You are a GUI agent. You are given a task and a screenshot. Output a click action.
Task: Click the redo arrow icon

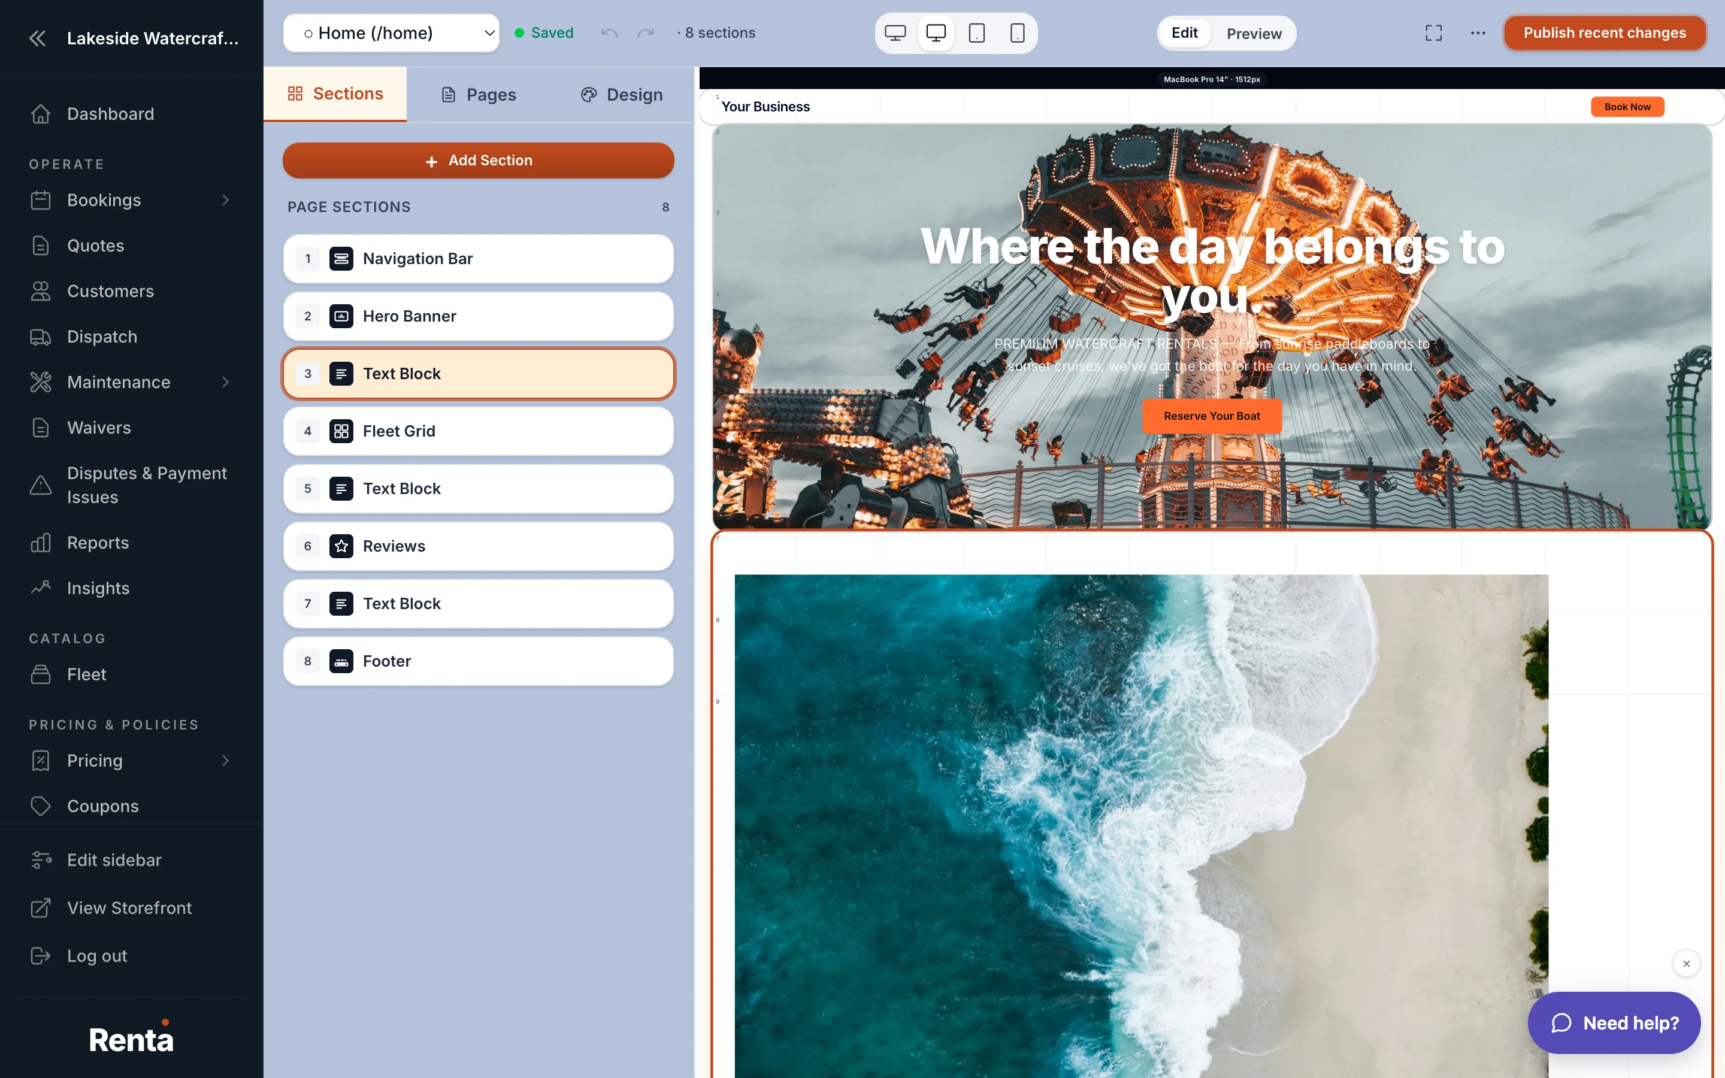pyautogui.click(x=646, y=33)
